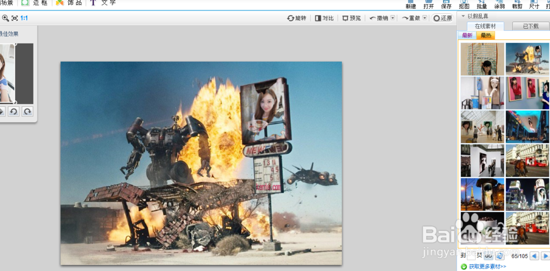This screenshot has height=271, width=550.
Task: Rotate the inserted photo clockwise
Action: 27,112
